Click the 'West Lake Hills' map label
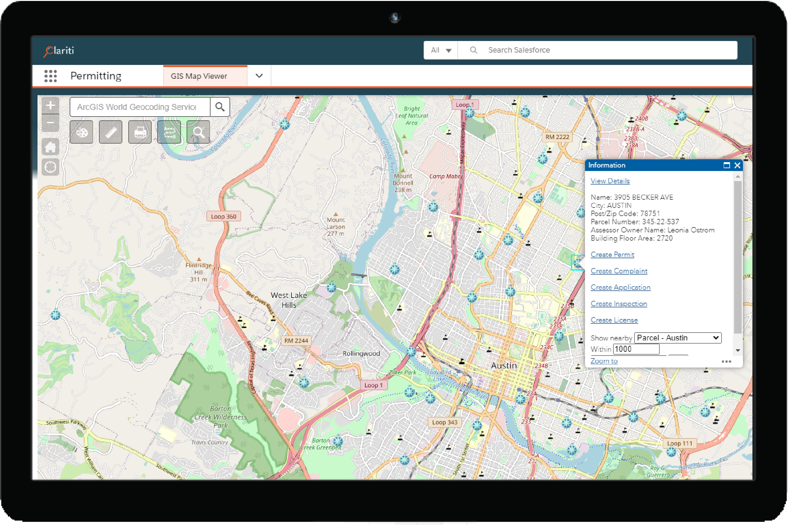788x525 pixels. [x=289, y=300]
